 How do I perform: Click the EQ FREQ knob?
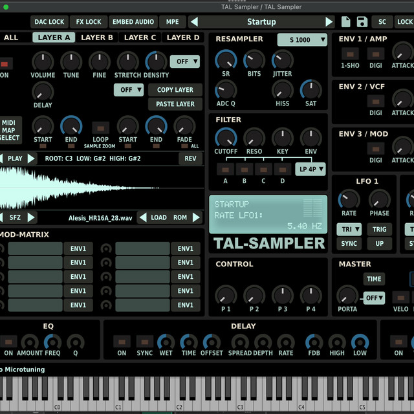point(52,342)
